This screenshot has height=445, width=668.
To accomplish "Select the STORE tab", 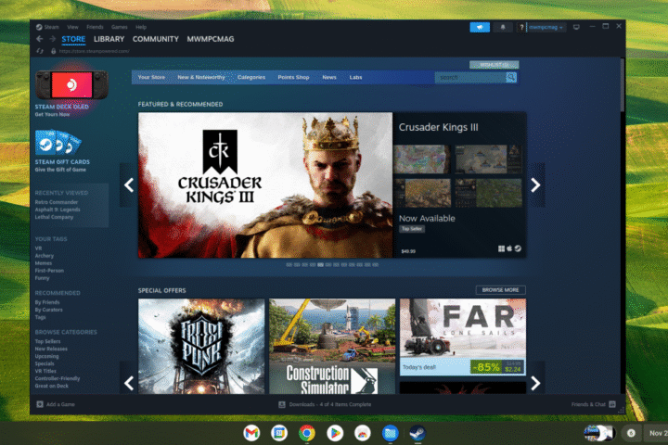I will (x=73, y=39).
